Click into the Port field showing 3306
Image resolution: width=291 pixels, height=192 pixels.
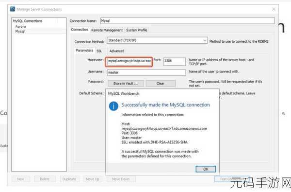coord(175,61)
